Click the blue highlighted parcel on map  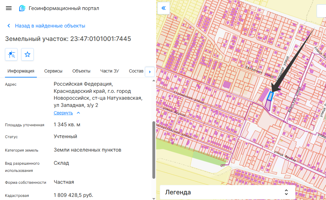[271, 96]
